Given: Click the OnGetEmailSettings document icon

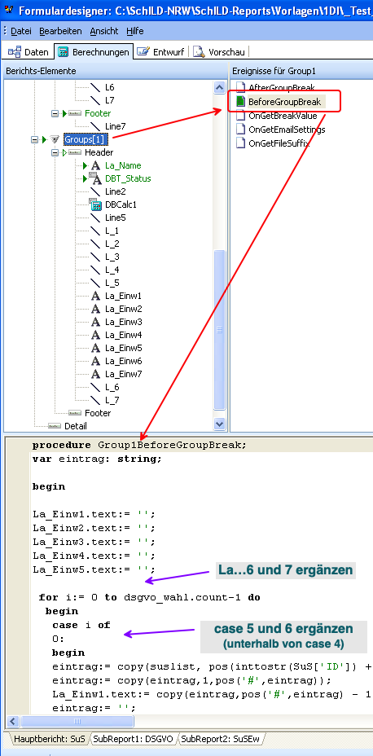Looking at the screenshot, I should pos(240,130).
